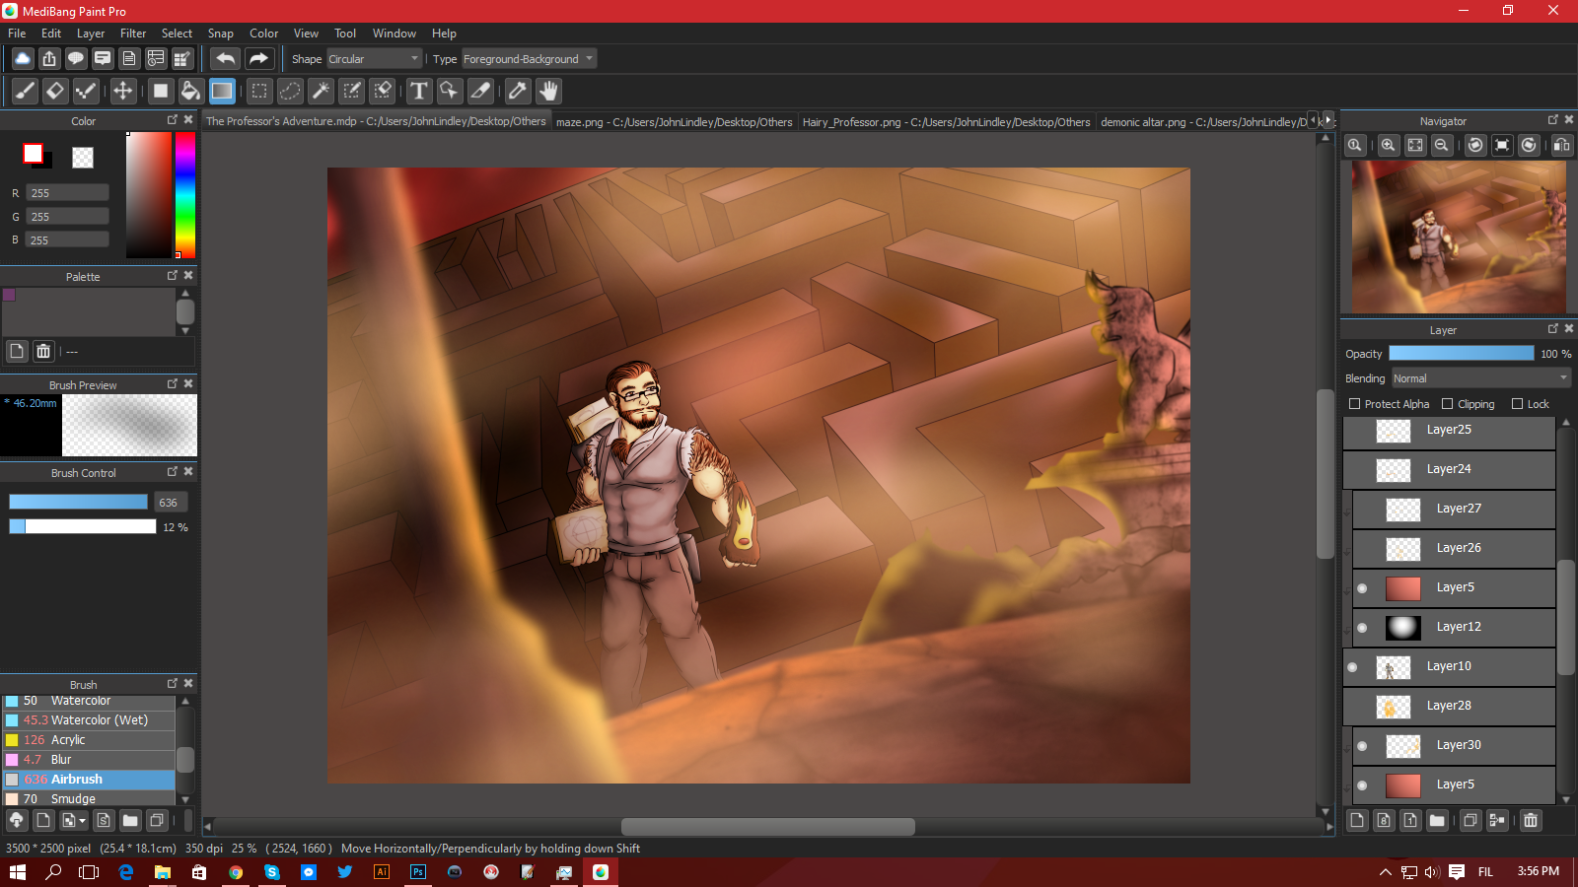Click the Navigator preview thumbnail
Image resolution: width=1578 pixels, height=887 pixels.
pyautogui.click(x=1459, y=238)
